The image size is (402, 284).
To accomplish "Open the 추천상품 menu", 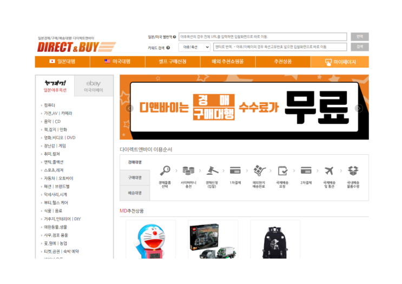I will pos(283,62).
